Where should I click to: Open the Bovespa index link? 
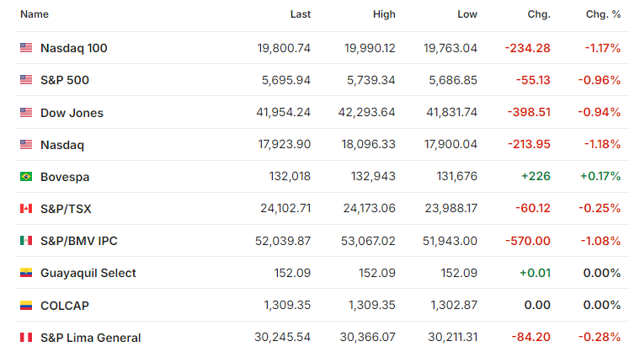(x=65, y=177)
